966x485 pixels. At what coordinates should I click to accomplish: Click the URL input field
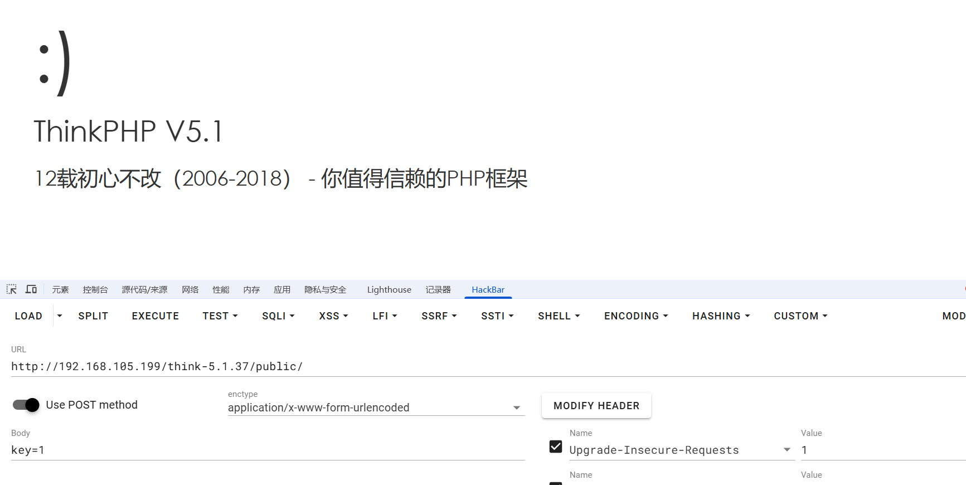(x=488, y=366)
